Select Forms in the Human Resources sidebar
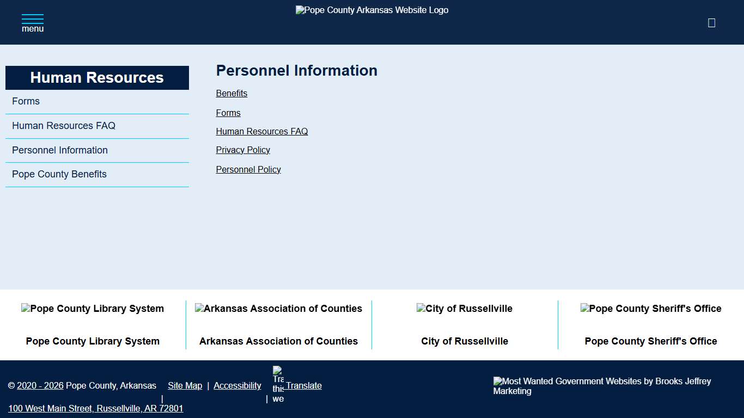This screenshot has width=744, height=418. 26,101
